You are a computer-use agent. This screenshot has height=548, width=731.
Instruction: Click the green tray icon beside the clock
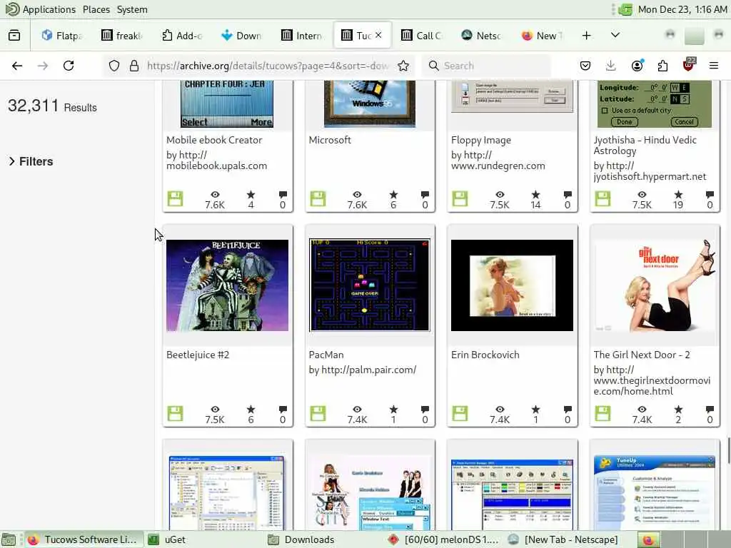point(625,9)
